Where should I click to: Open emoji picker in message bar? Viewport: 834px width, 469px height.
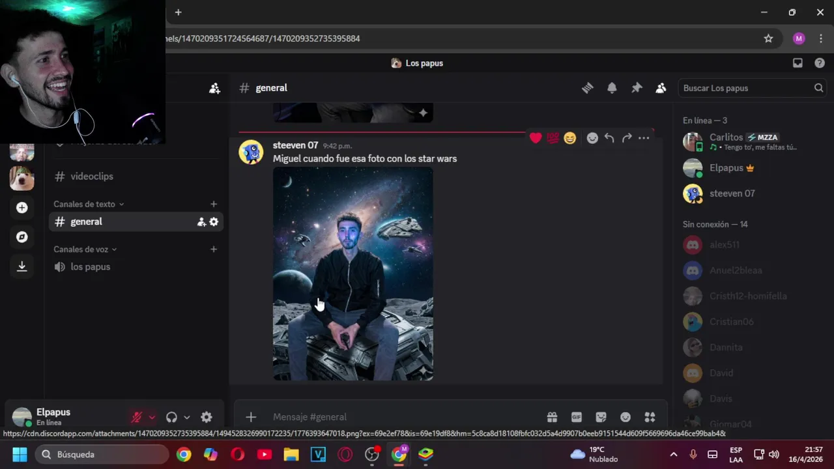coord(625,417)
